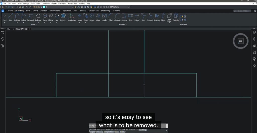Open the Tips lightbulb panel on left

[3, 39]
